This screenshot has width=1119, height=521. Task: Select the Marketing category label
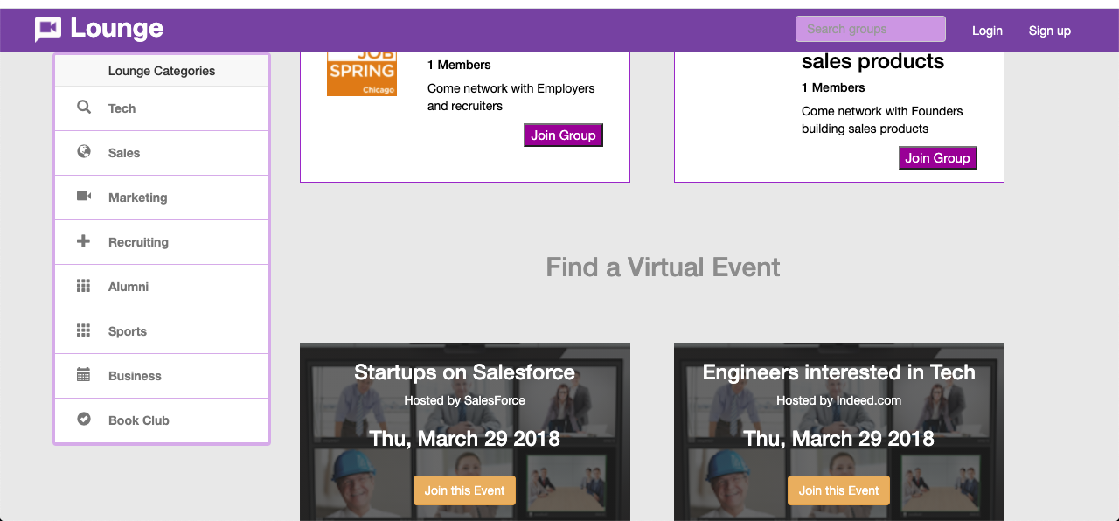(137, 198)
